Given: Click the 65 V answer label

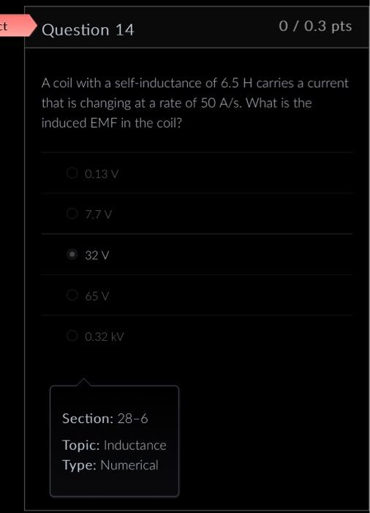Looking at the screenshot, I should coord(97,296).
